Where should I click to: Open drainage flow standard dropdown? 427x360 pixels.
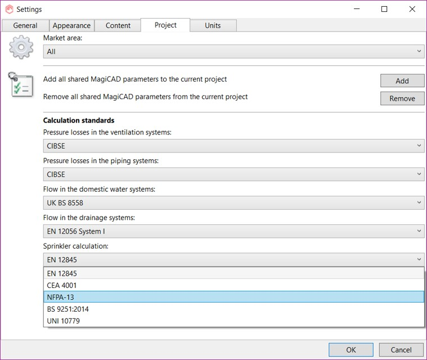[233, 231]
